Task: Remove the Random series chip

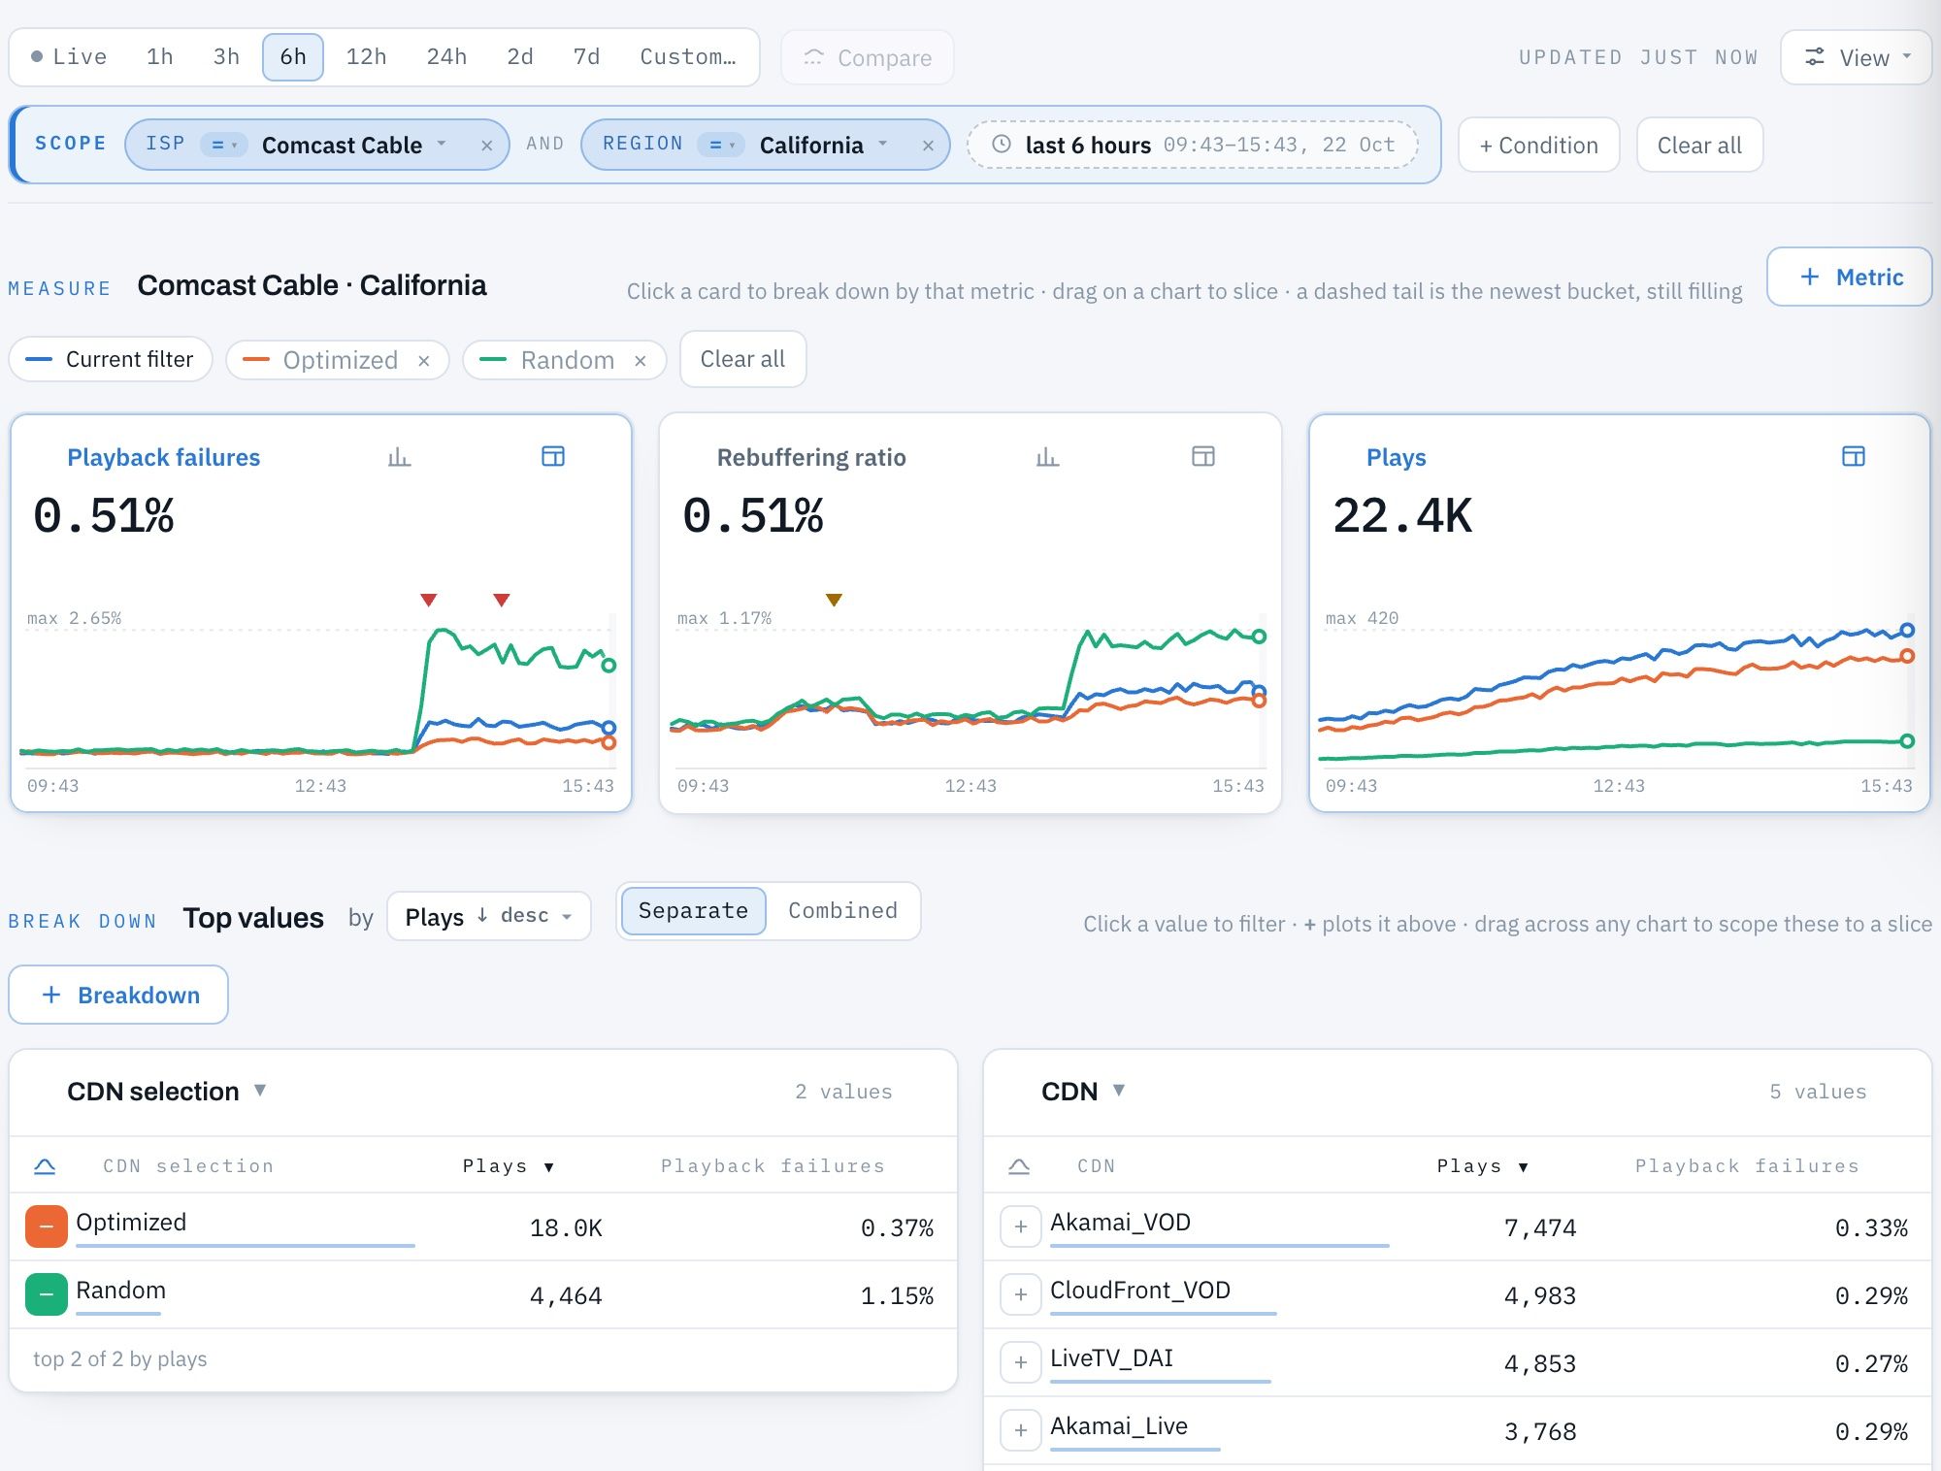Action: pos(641,361)
